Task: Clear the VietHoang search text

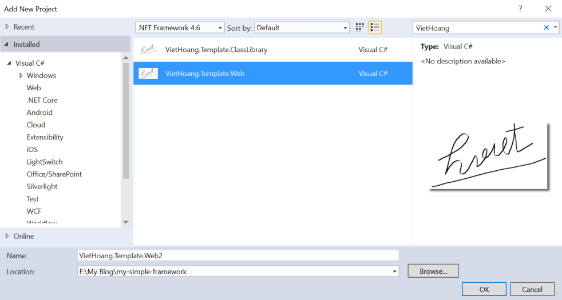Action: coord(546,27)
